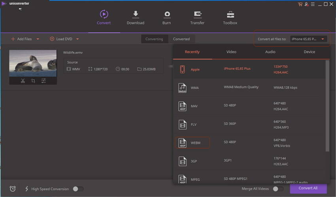Click the WMA8 Medium Quality preset
Image resolution: width=336 pixels, height=197 pixels.
click(x=241, y=87)
